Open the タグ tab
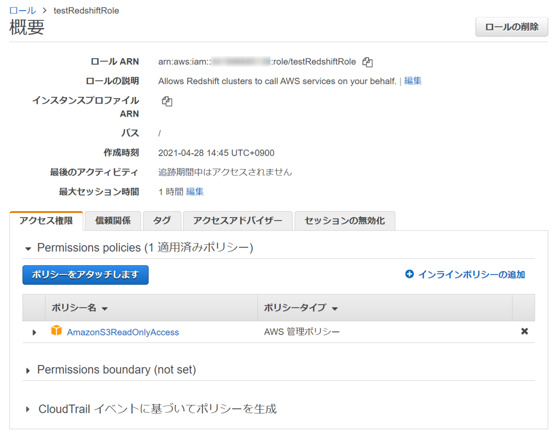 162,221
